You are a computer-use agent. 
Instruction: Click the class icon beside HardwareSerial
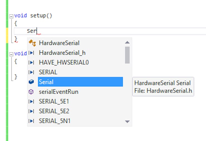point(32,43)
